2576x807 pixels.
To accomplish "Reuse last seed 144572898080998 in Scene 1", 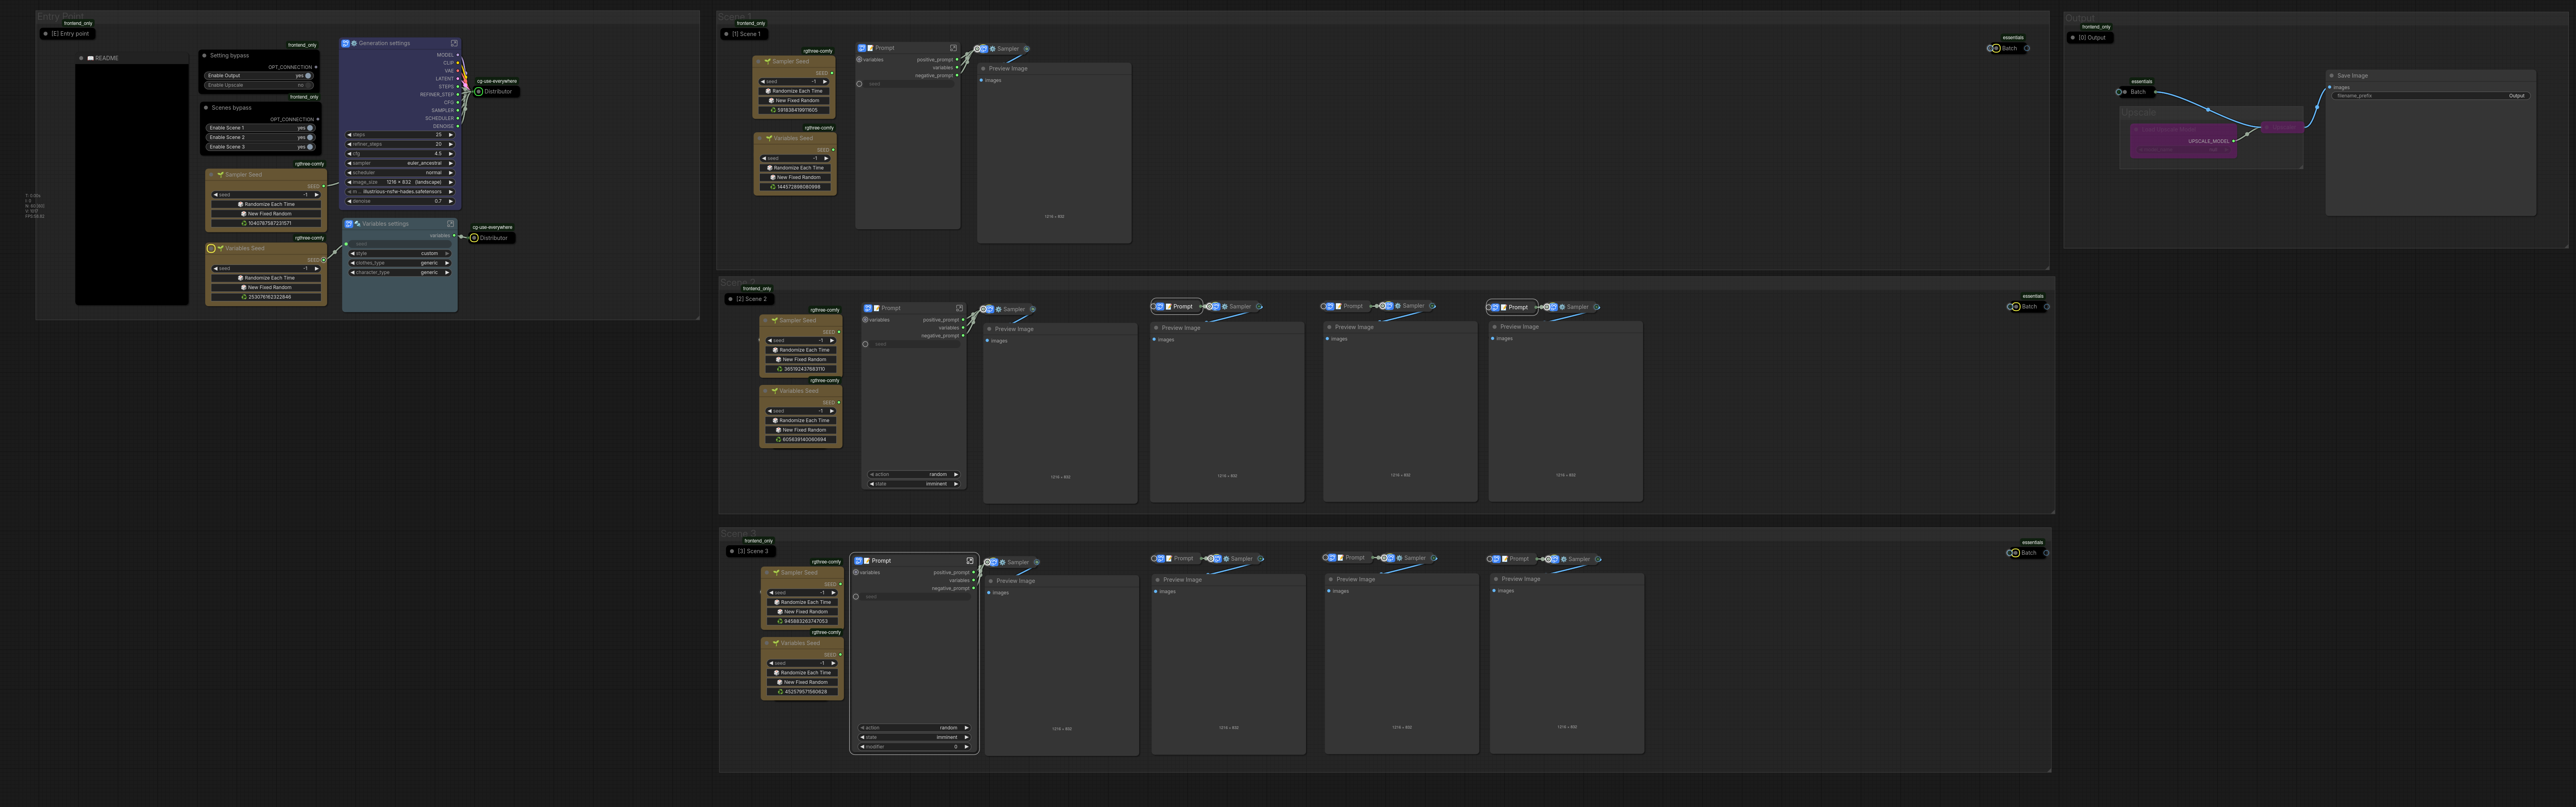I will [x=795, y=187].
